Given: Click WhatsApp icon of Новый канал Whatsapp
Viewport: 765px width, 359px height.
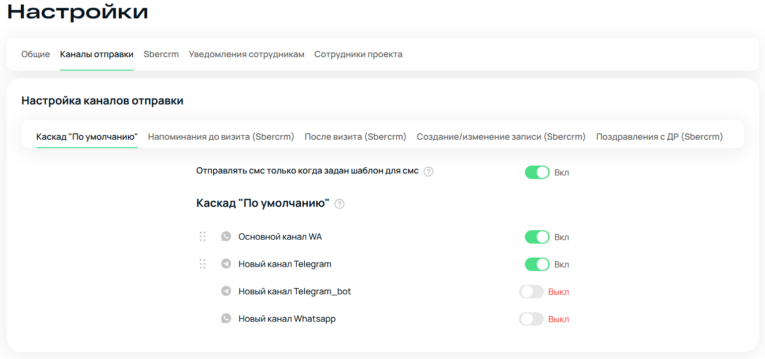Looking at the screenshot, I should coord(226,319).
